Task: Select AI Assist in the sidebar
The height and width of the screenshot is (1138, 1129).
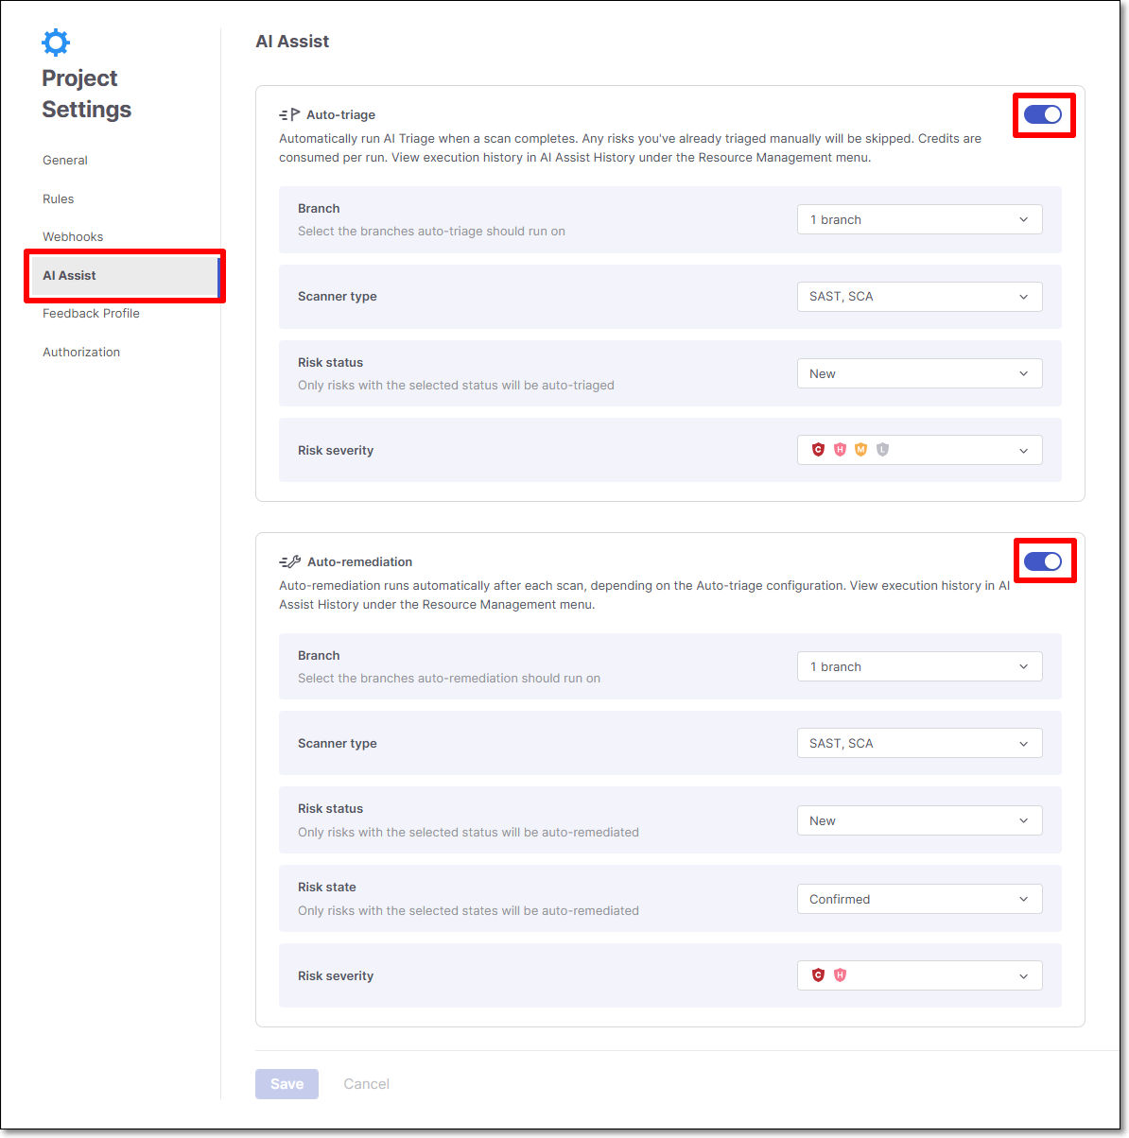Action: click(x=124, y=276)
